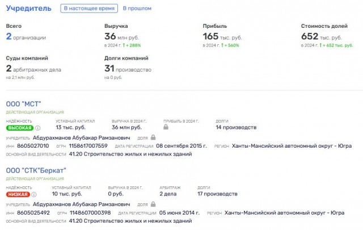Click the Учредитель section heading
363x230 pixels.
(x=29, y=8)
